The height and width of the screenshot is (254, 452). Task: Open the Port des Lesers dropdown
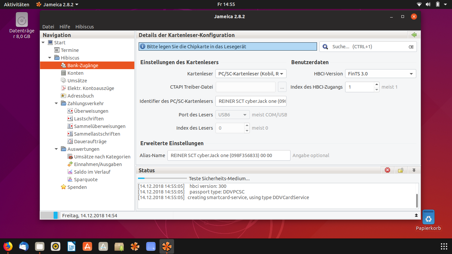(x=233, y=115)
